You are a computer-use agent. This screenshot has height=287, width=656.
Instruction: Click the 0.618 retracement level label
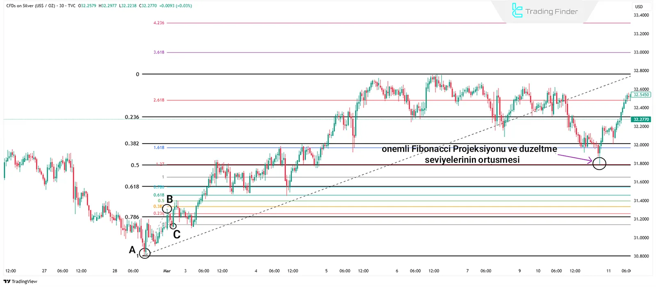[x=132, y=187]
